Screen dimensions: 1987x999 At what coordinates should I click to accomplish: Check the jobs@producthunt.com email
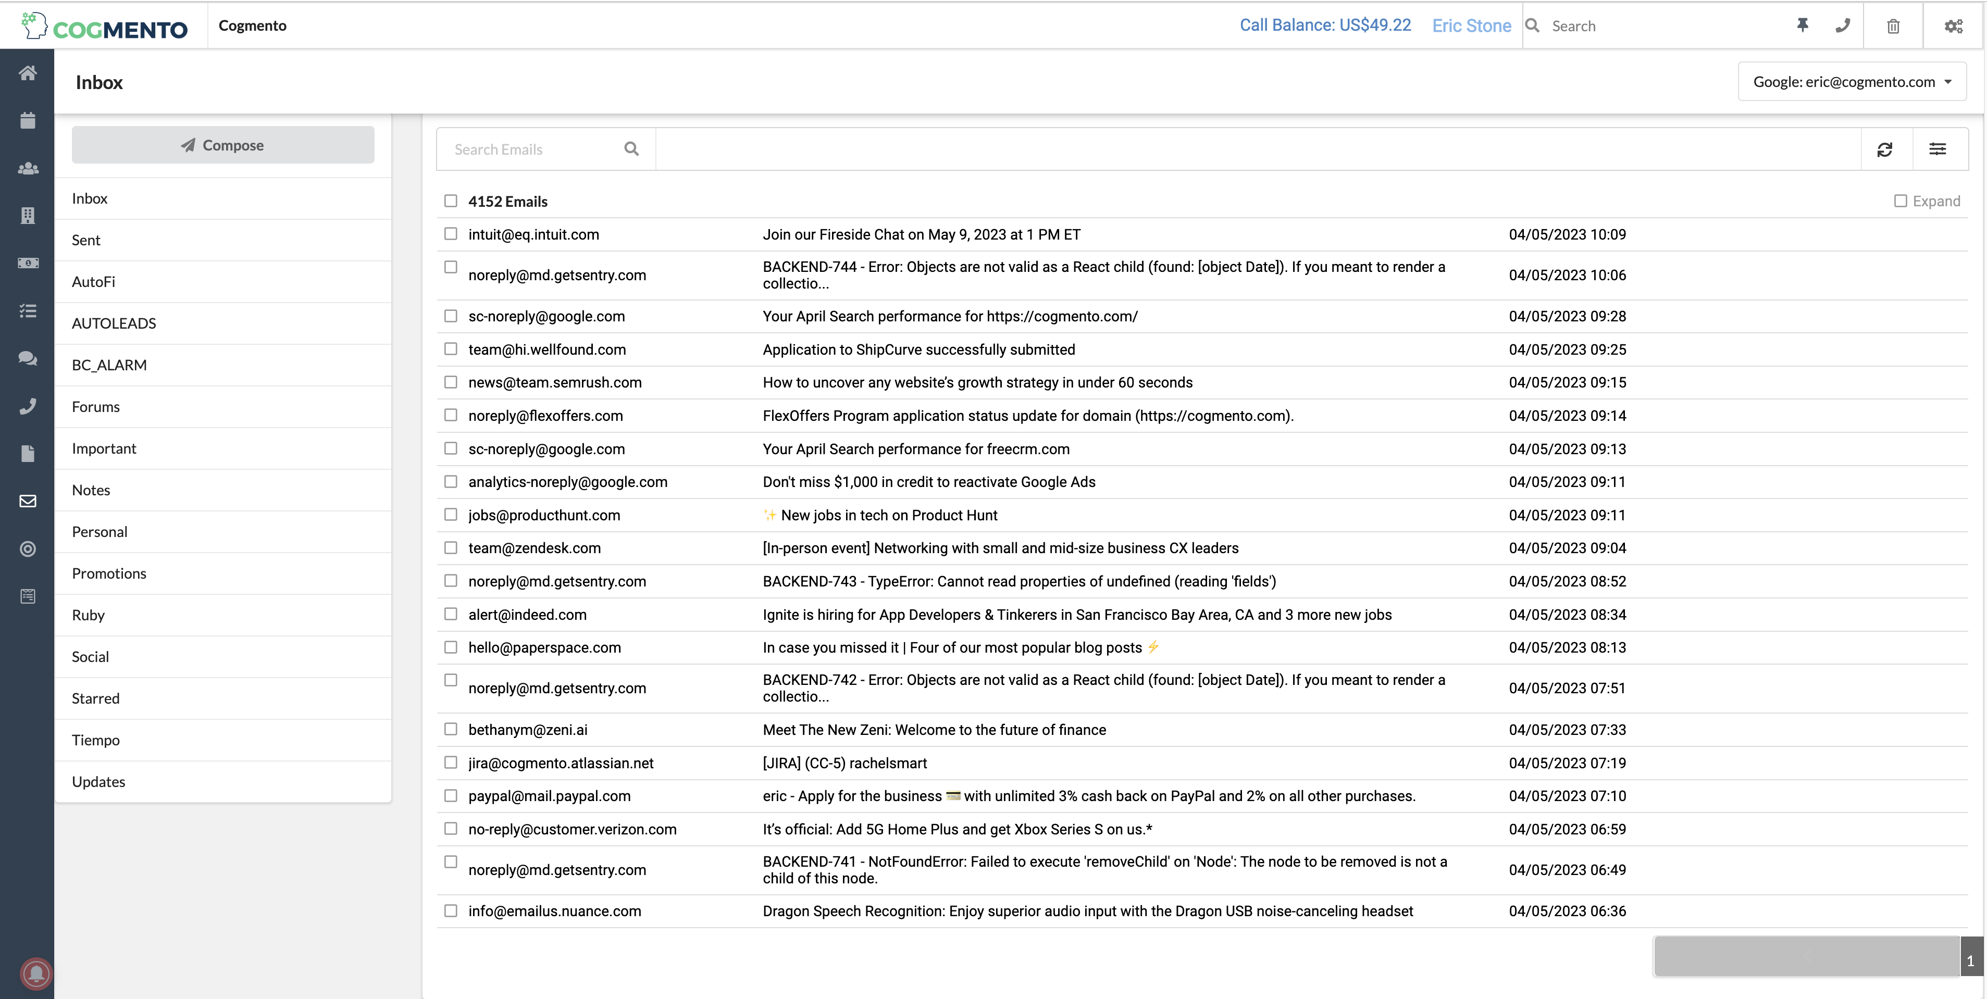click(451, 515)
